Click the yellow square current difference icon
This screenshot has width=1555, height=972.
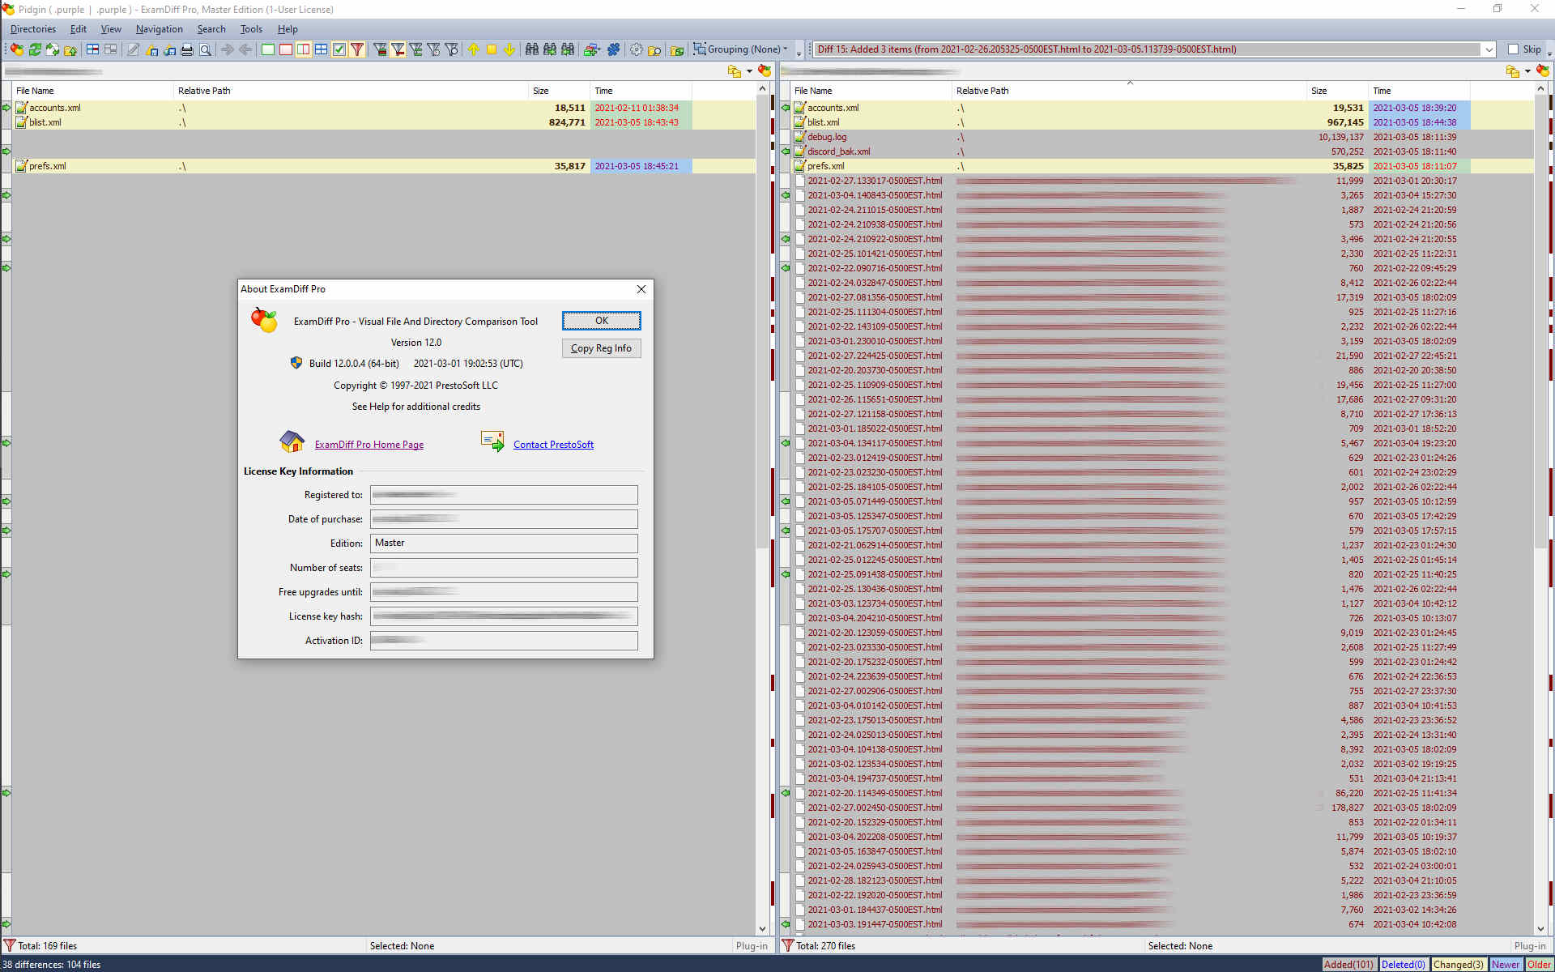(492, 49)
